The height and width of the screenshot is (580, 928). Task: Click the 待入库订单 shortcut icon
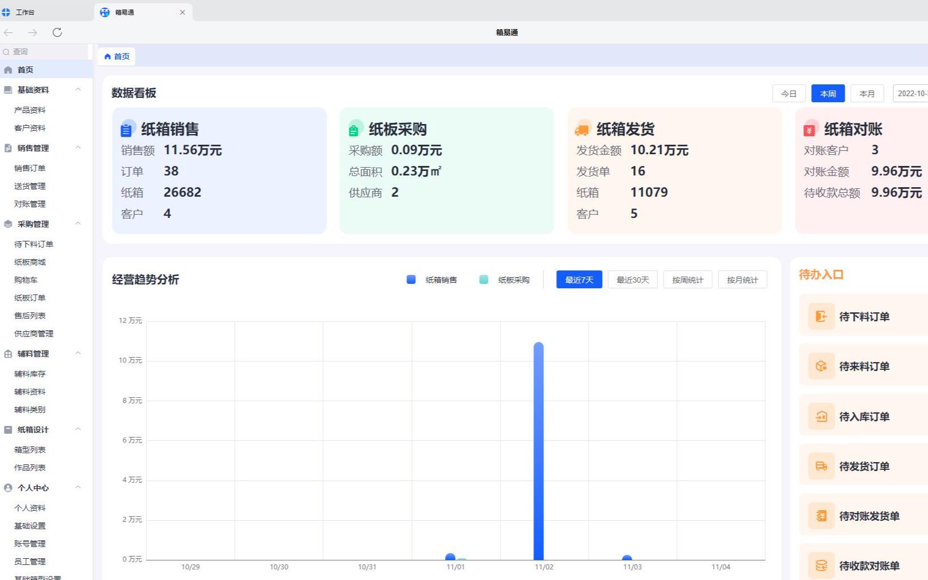click(821, 416)
